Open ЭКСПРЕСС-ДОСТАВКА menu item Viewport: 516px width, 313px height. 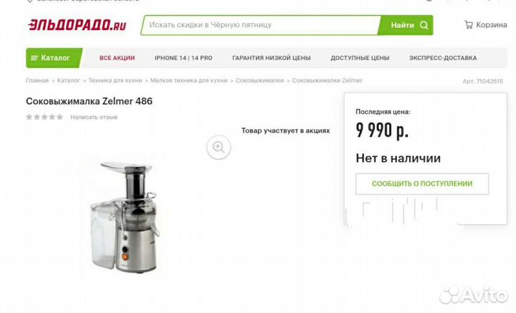tap(443, 58)
